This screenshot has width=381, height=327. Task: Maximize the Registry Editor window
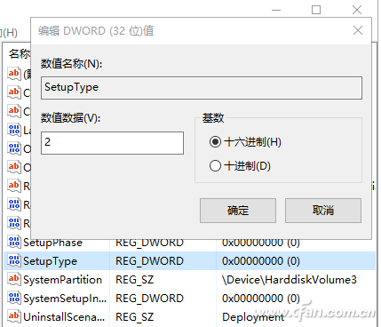coord(316,10)
